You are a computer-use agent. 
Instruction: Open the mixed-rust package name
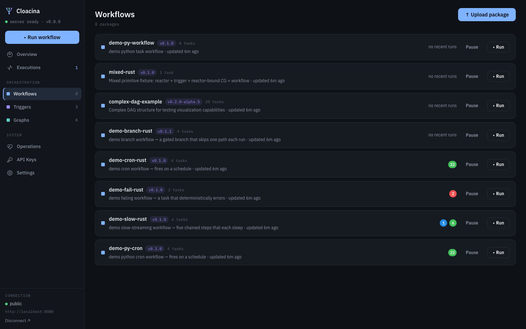[x=122, y=72]
